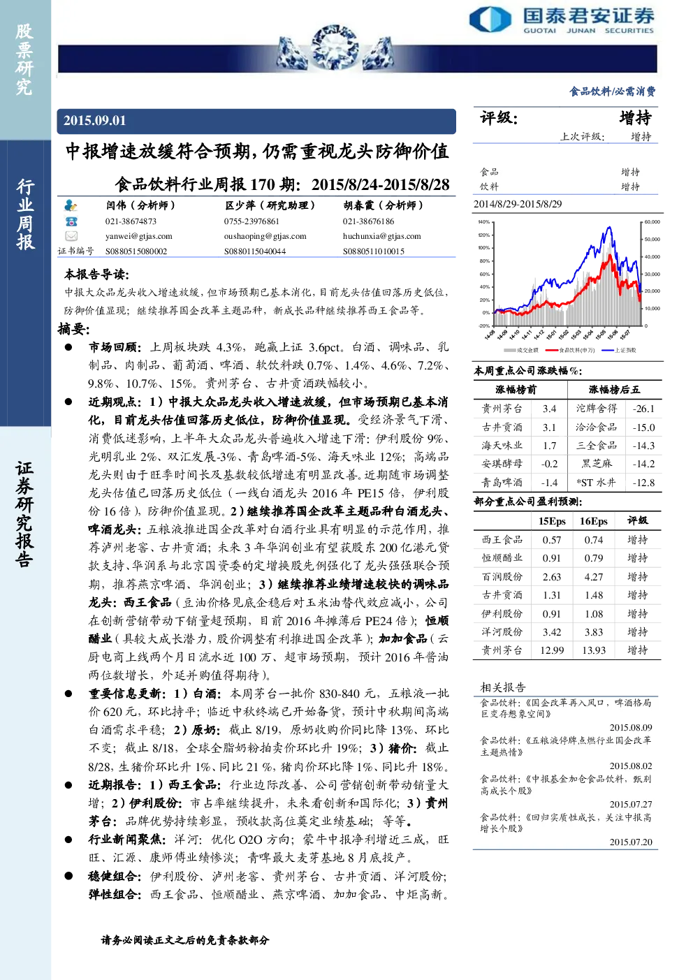Click email huchunxia@gtjas.com
The width and height of the screenshot is (693, 980).
click(381, 236)
